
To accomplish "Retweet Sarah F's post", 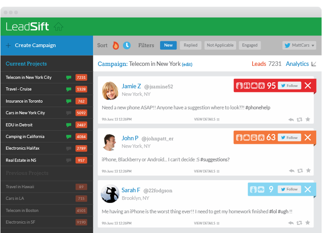I will tap(299, 223).
